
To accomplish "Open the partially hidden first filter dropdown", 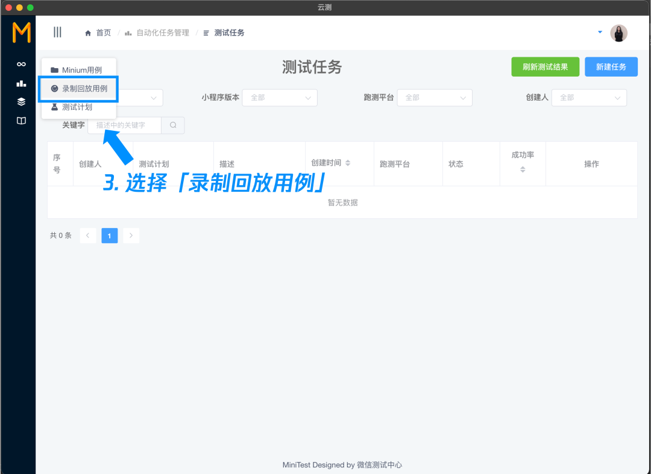I will click(141, 98).
